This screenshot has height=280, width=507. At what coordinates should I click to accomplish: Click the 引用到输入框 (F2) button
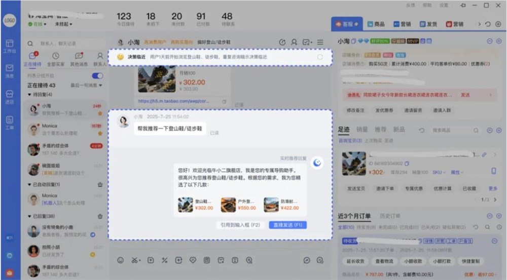point(240,225)
